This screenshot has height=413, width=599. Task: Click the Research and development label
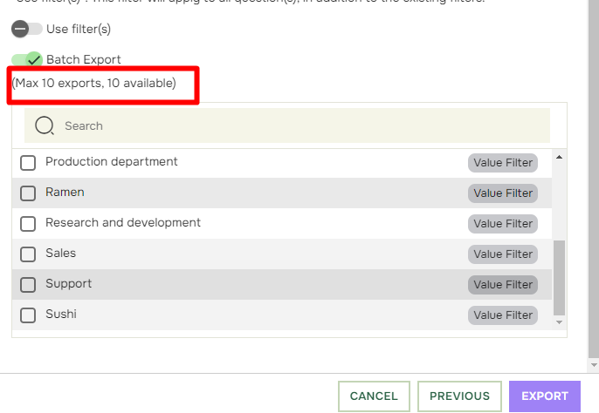click(x=123, y=223)
